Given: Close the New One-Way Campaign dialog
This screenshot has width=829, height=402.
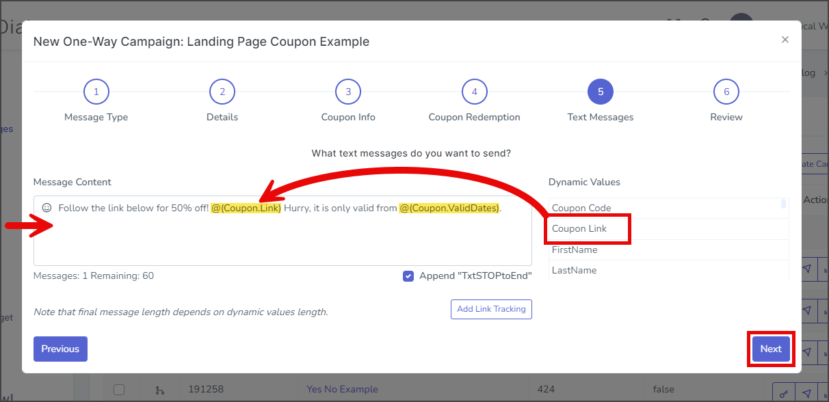Looking at the screenshot, I should (785, 40).
